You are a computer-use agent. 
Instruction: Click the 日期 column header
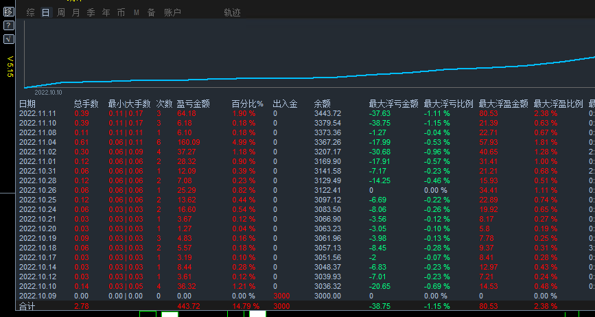coord(27,104)
